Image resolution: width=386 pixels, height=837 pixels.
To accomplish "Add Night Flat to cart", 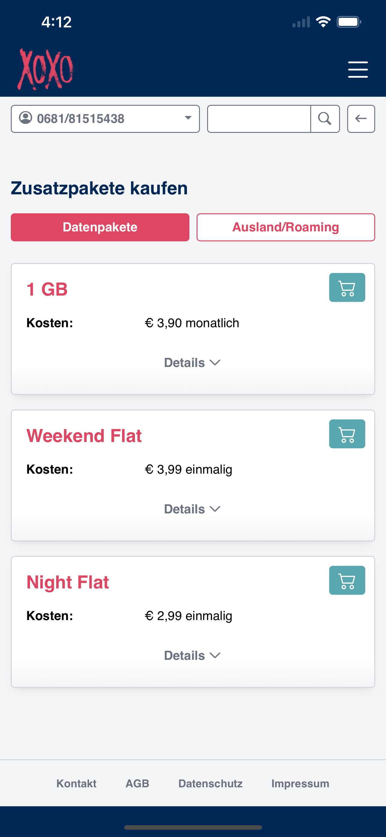I will pos(347,581).
